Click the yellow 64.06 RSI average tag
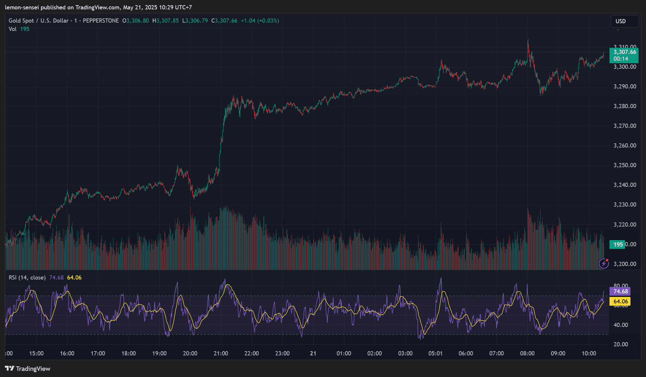This screenshot has height=377, width=646. click(620, 301)
